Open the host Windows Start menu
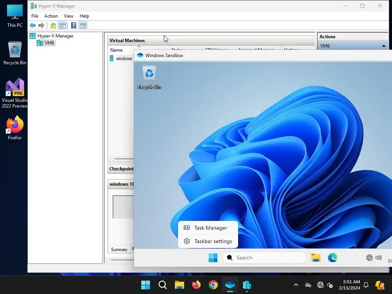392x294 pixels. [145, 285]
